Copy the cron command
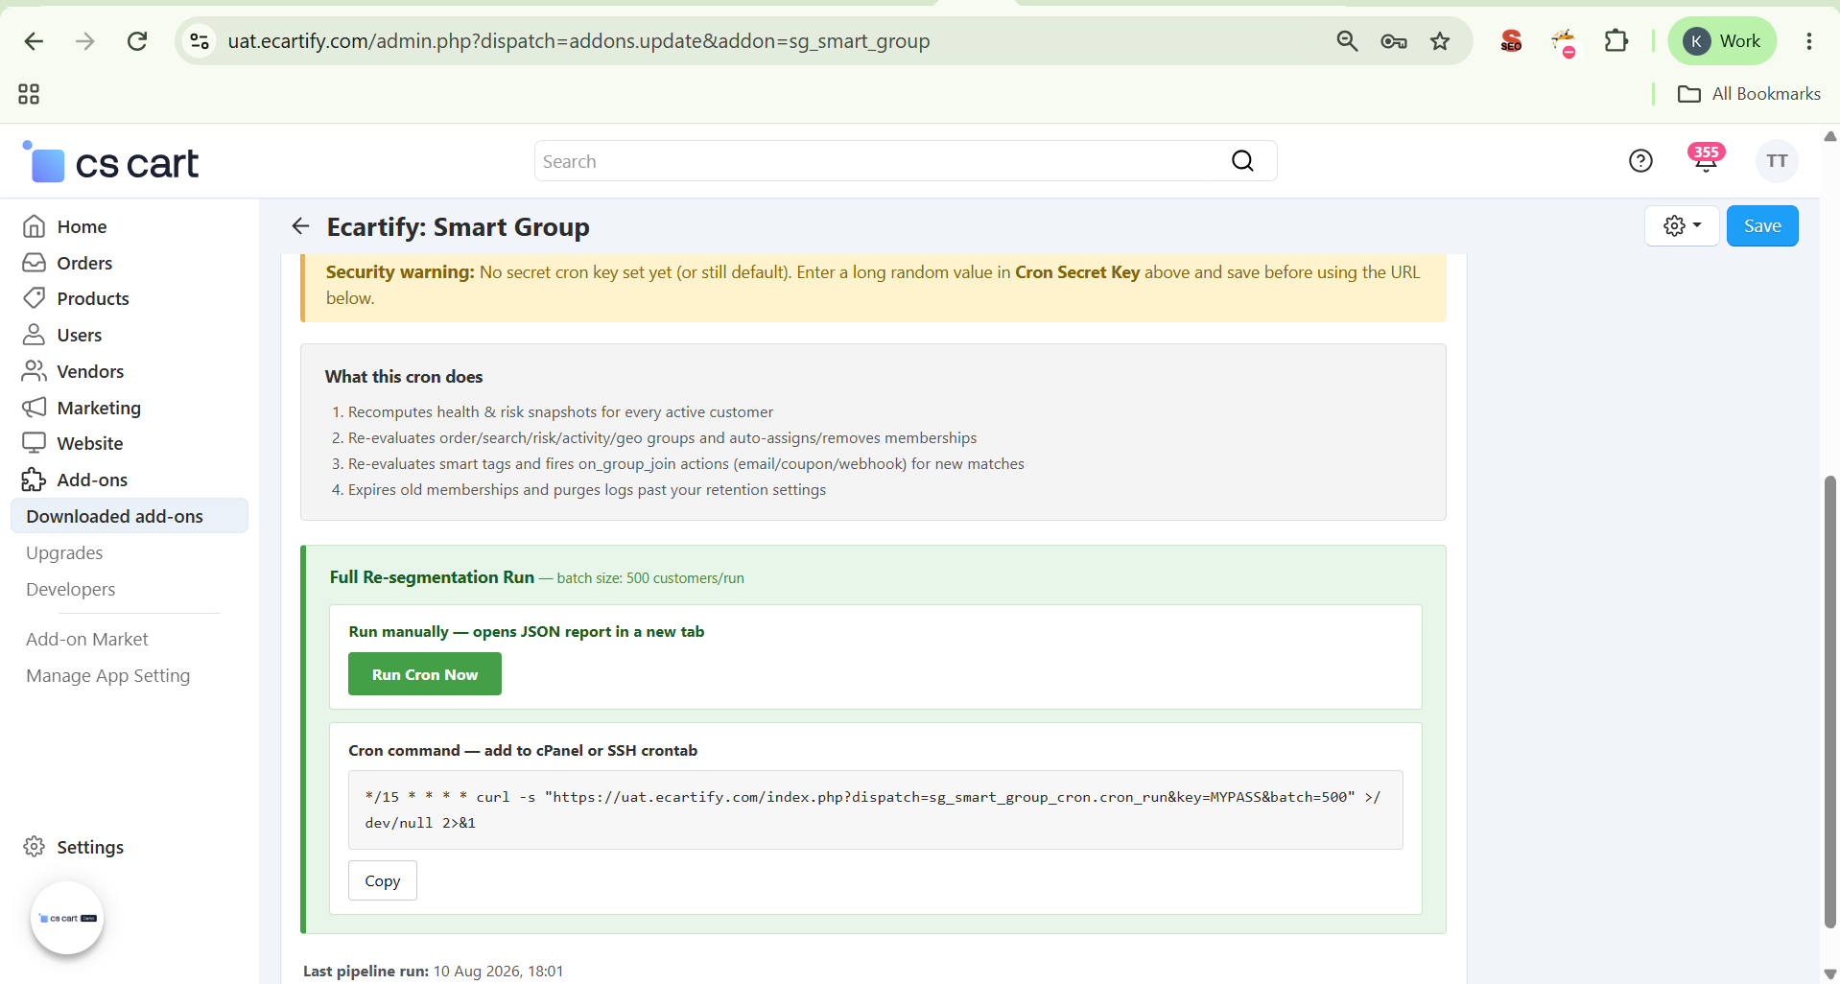Screen dimensions: 1840x984 point(383,880)
